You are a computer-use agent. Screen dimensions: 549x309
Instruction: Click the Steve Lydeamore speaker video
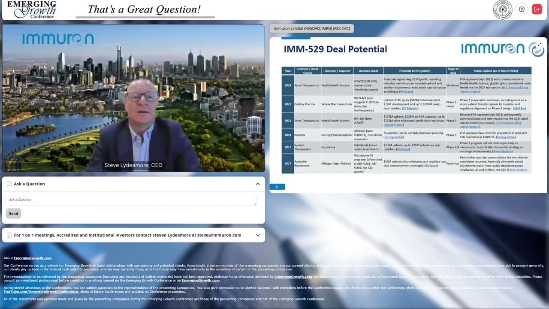point(133,98)
